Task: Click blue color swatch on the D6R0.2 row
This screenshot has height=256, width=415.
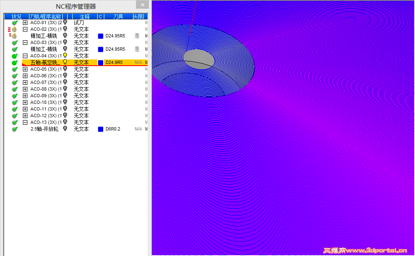Action: pos(101,129)
